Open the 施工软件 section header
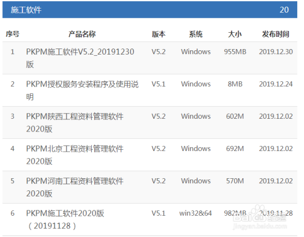The image size is (304, 237). [150, 10]
